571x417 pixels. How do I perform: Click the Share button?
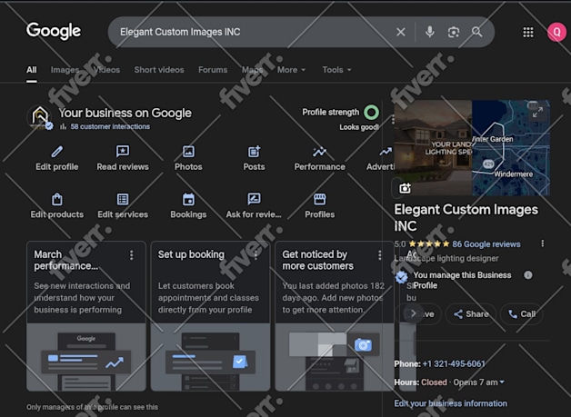(471, 314)
